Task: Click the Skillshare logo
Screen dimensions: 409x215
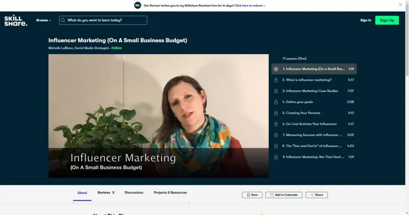Action: point(16,20)
